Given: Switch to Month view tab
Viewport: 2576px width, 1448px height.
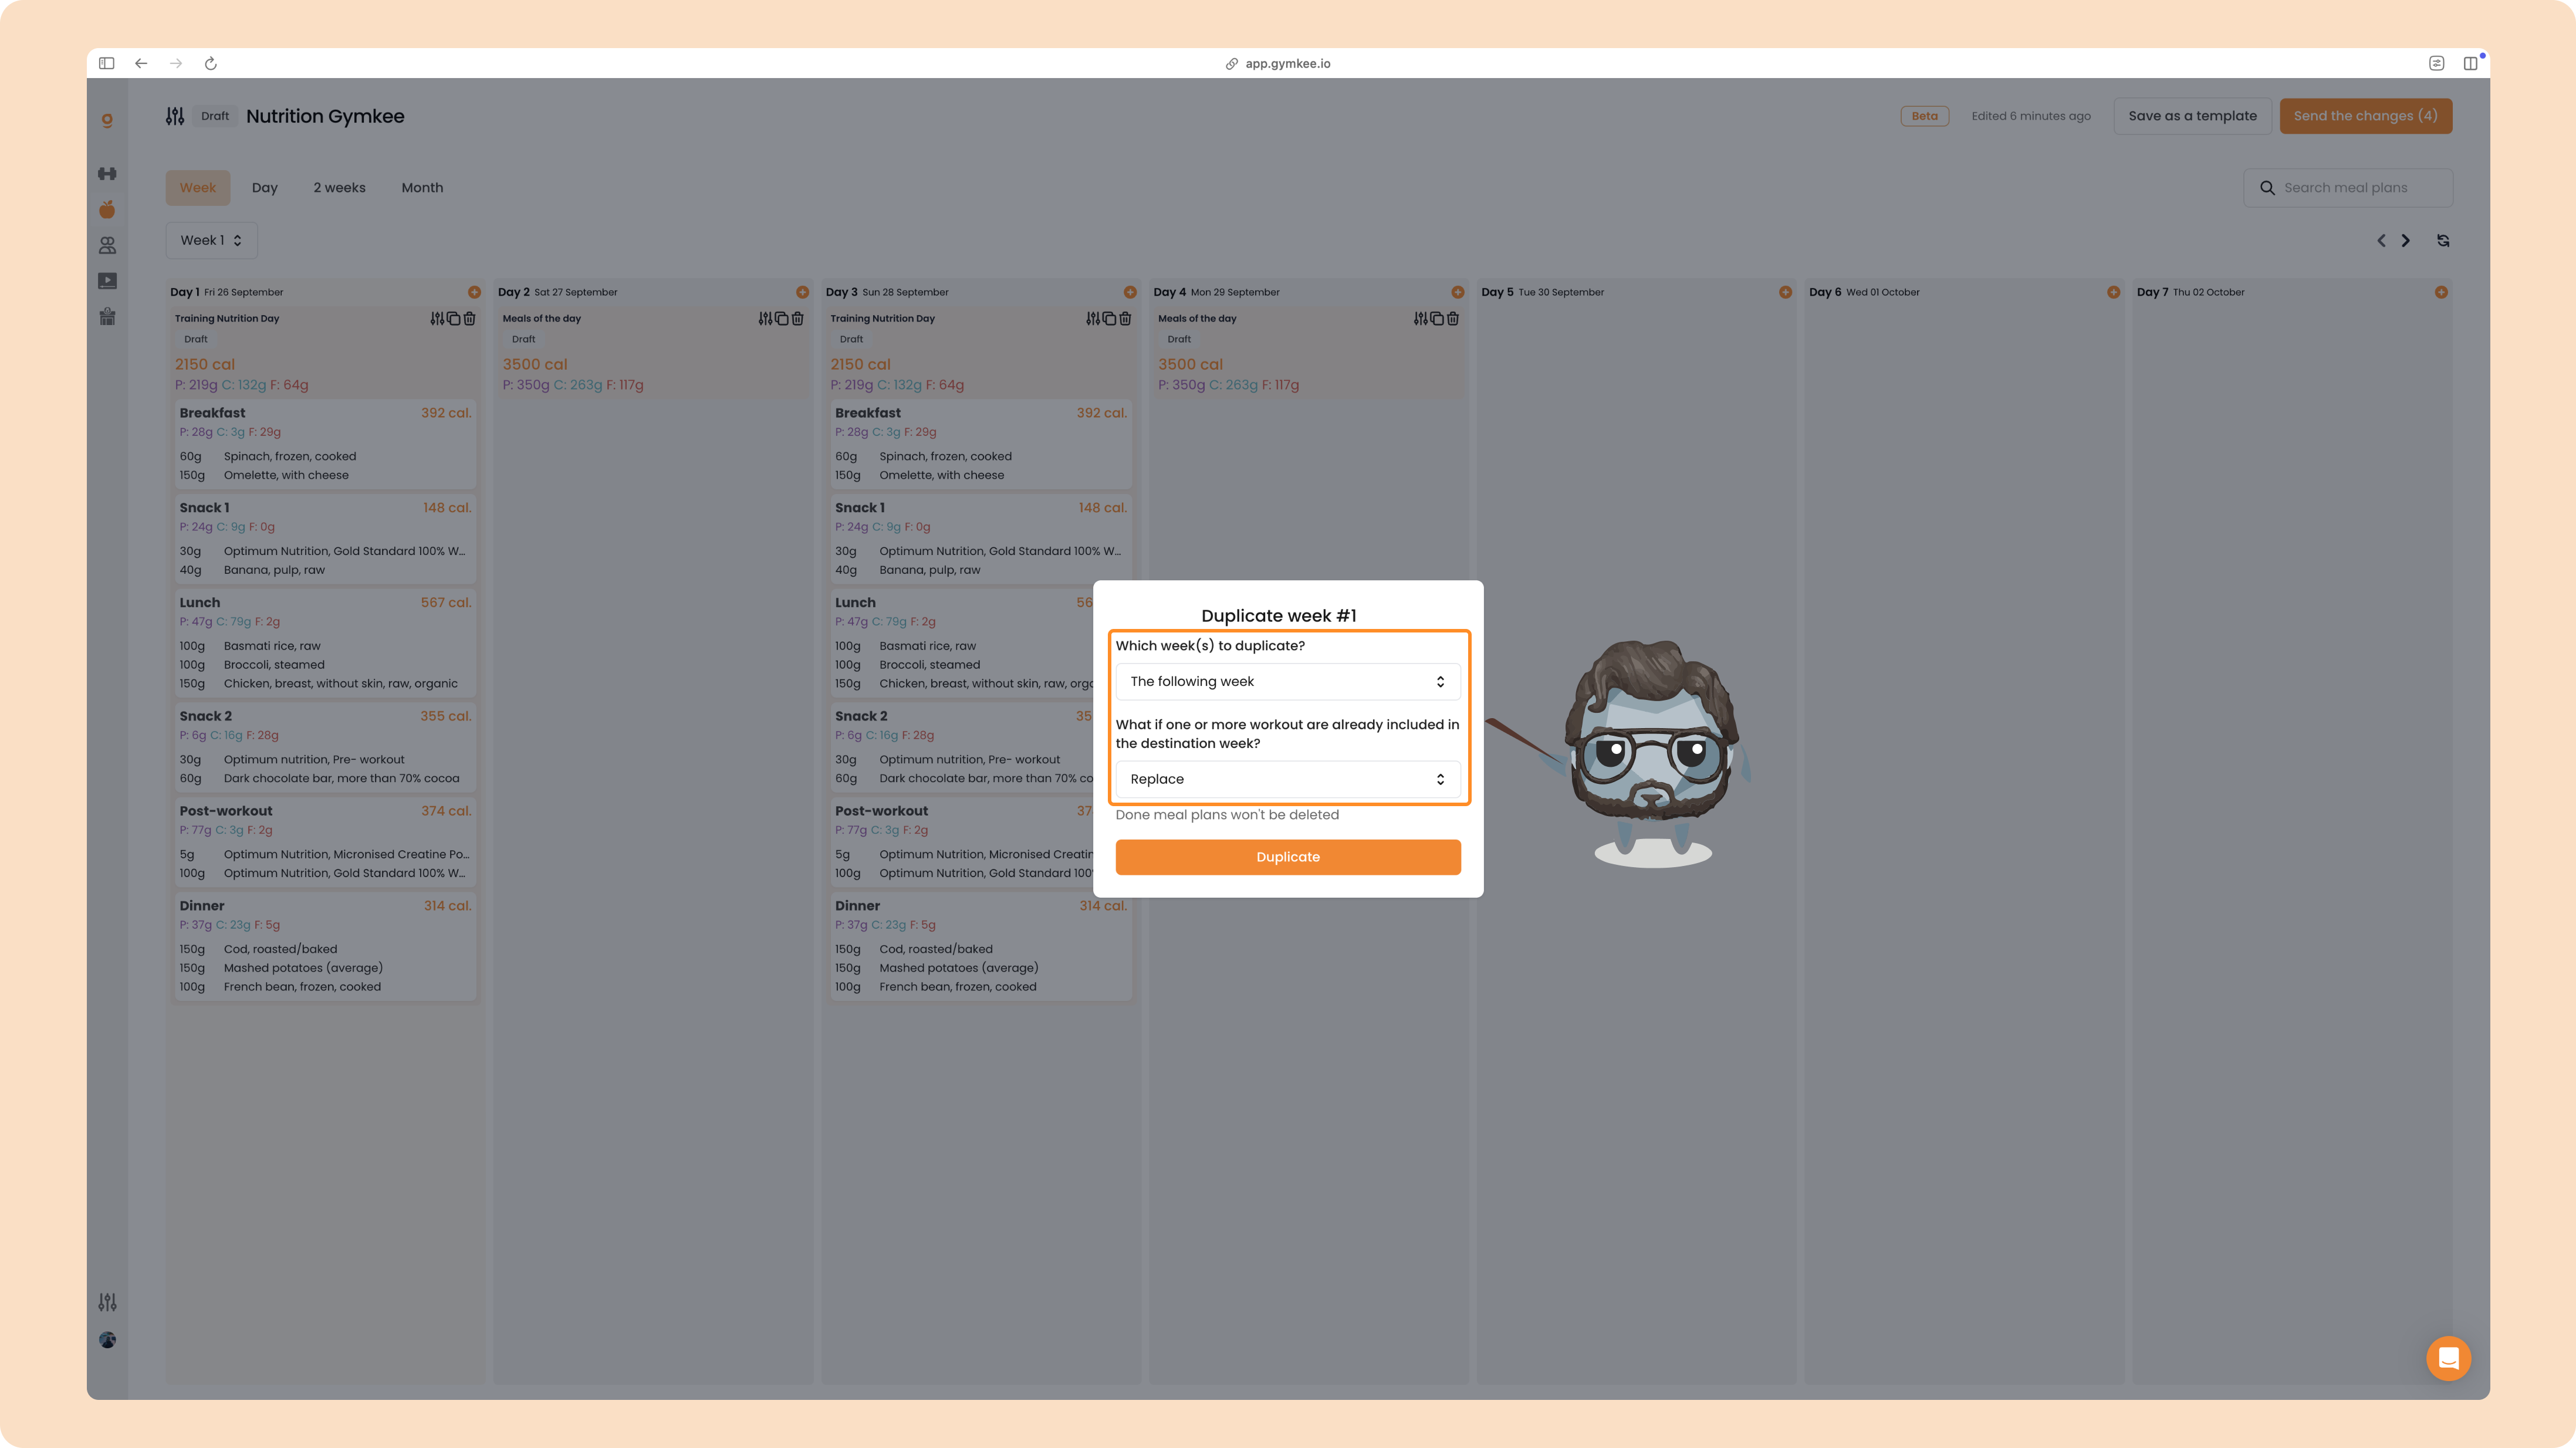Looking at the screenshot, I should click(422, 187).
